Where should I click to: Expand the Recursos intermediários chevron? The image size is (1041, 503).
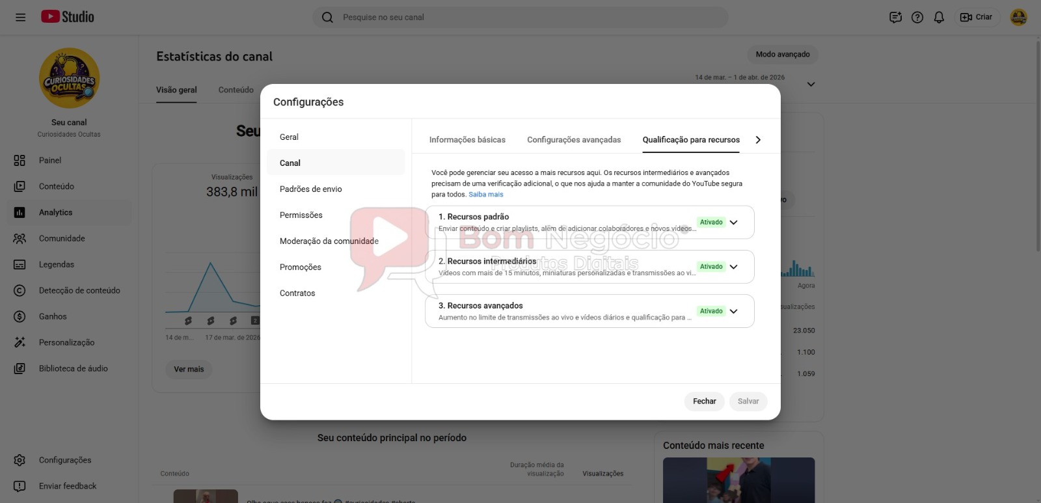[x=734, y=267]
